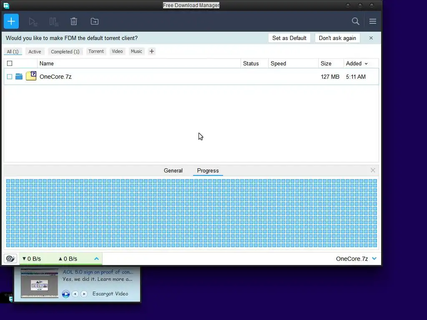Click the 127 MB size cell

click(x=330, y=77)
